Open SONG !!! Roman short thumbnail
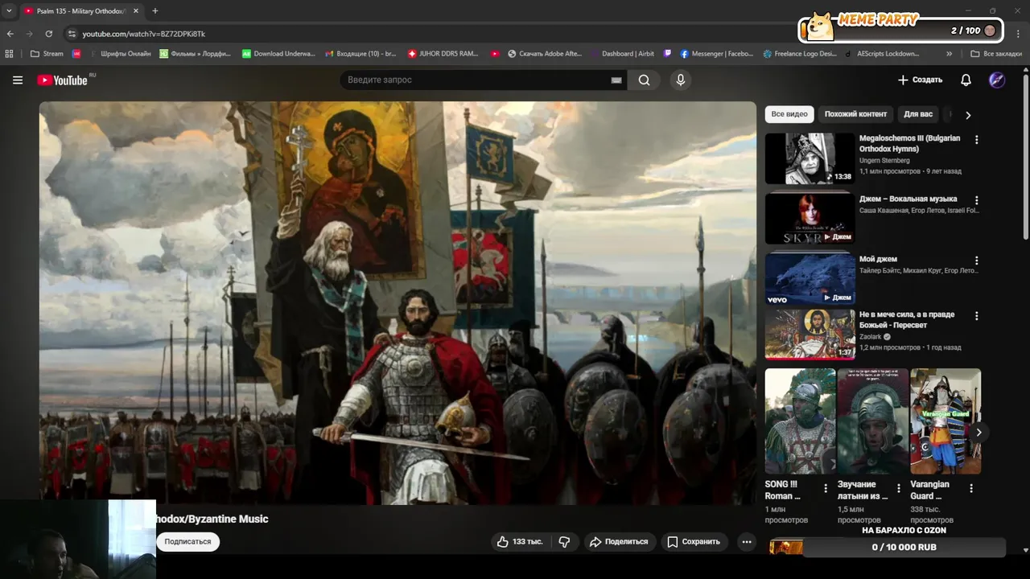 (x=800, y=421)
